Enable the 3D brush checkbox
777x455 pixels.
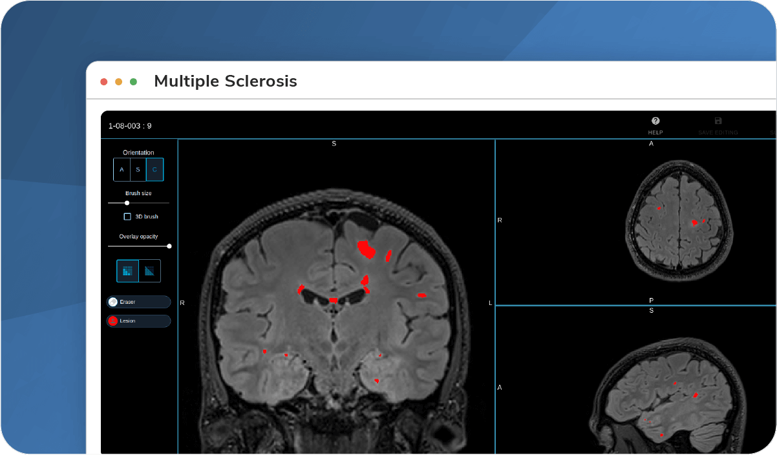coord(127,217)
